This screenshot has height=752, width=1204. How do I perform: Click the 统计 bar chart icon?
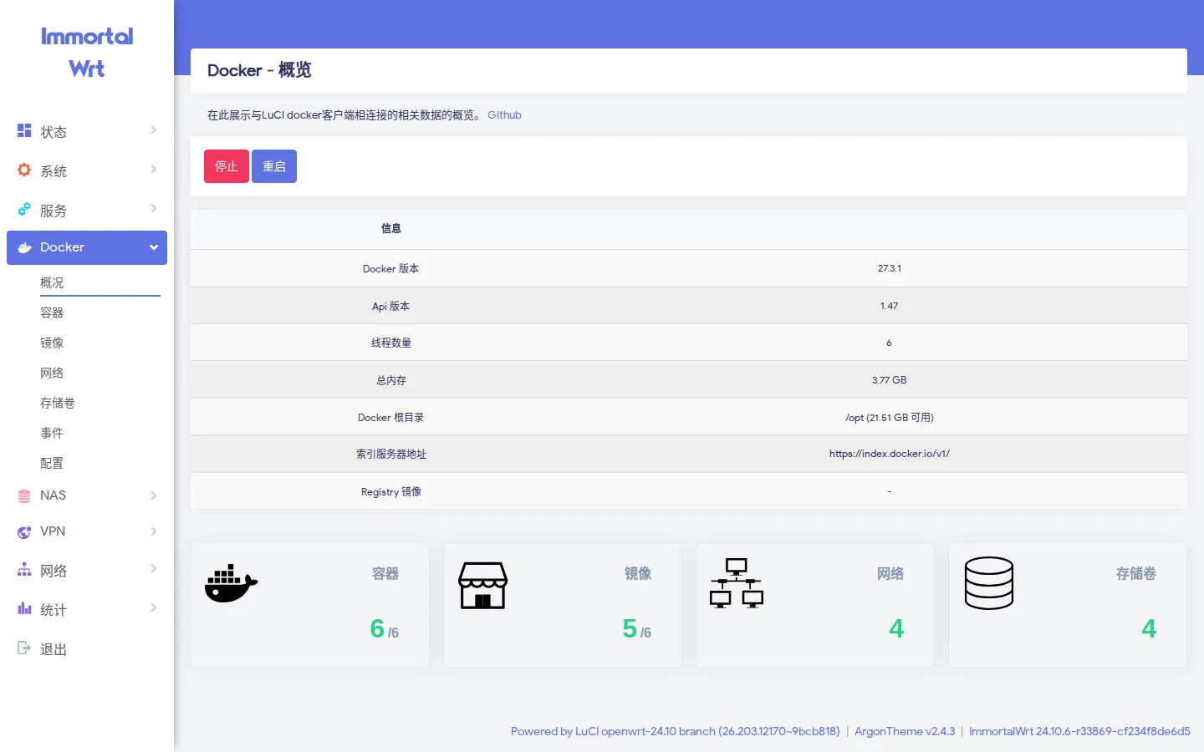24,608
